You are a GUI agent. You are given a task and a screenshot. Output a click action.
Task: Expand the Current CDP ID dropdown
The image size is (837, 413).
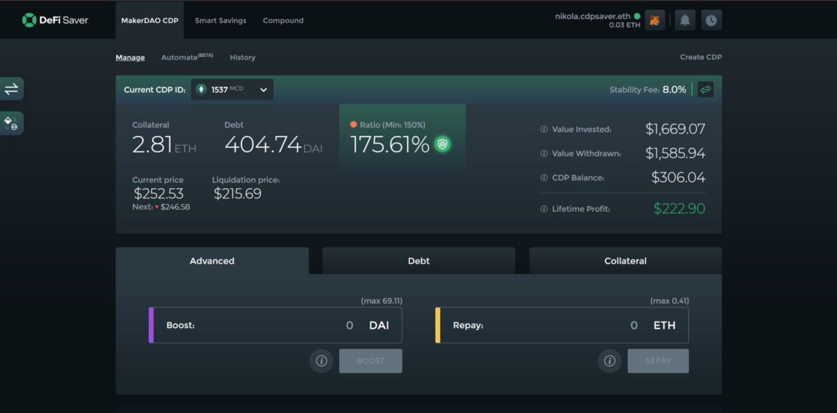coord(232,89)
